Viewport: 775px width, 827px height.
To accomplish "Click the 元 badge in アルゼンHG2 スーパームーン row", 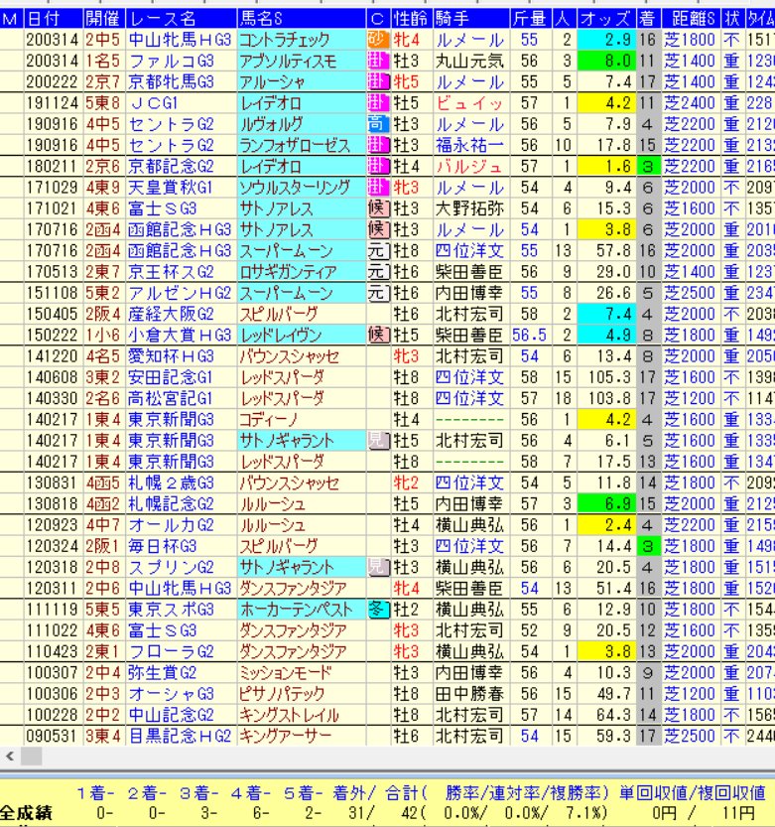I will coord(378,293).
